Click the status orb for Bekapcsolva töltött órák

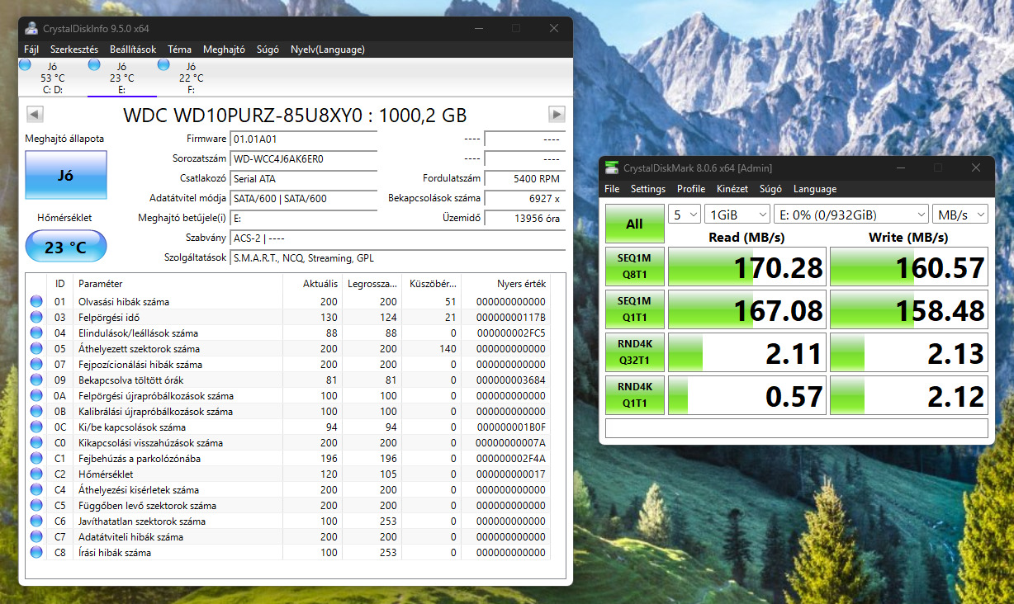click(x=36, y=380)
